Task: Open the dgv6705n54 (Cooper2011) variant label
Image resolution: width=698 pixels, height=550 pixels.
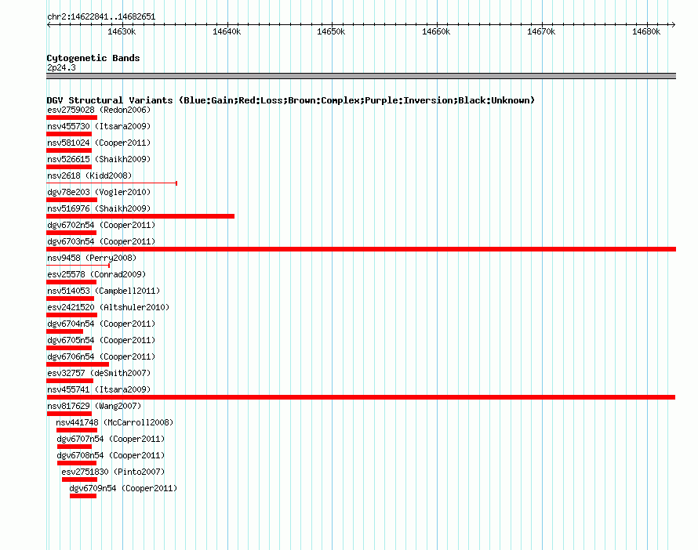Action: tap(101, 340)
